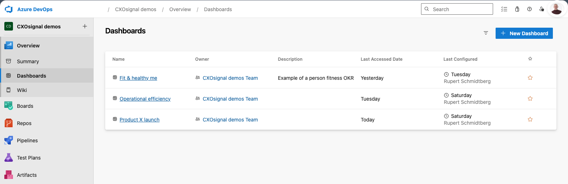
Task: Open Boards in the sidebar
Action: 47,106
